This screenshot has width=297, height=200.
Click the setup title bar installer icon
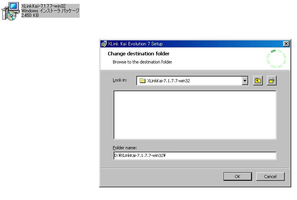coord(104,44)
